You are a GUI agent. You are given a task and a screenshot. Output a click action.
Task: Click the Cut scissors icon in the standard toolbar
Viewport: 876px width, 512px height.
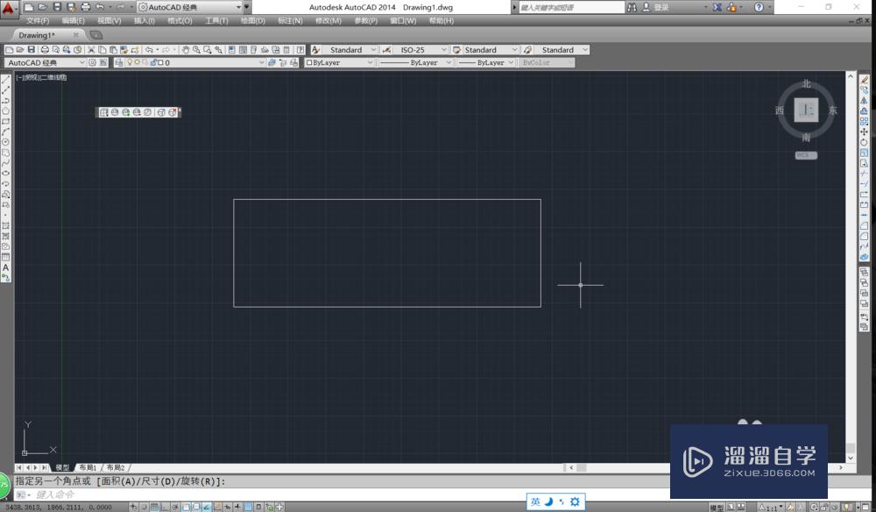tap(91, 50)
